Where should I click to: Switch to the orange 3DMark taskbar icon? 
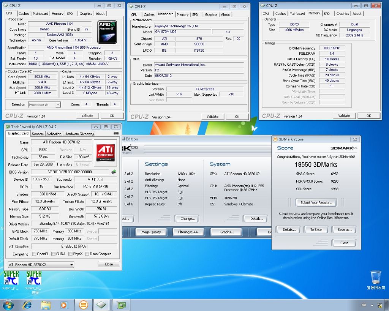coord(84,305)
